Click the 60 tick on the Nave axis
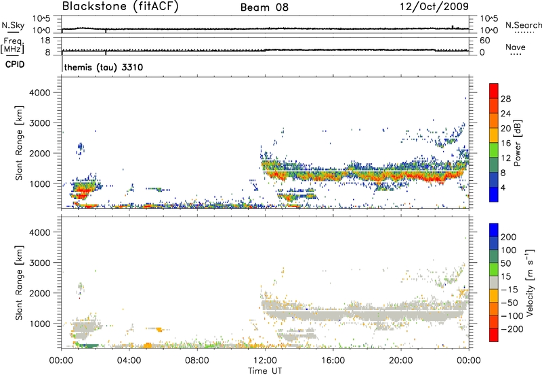Viewport: 542px width, 375px height. [484, 41]
